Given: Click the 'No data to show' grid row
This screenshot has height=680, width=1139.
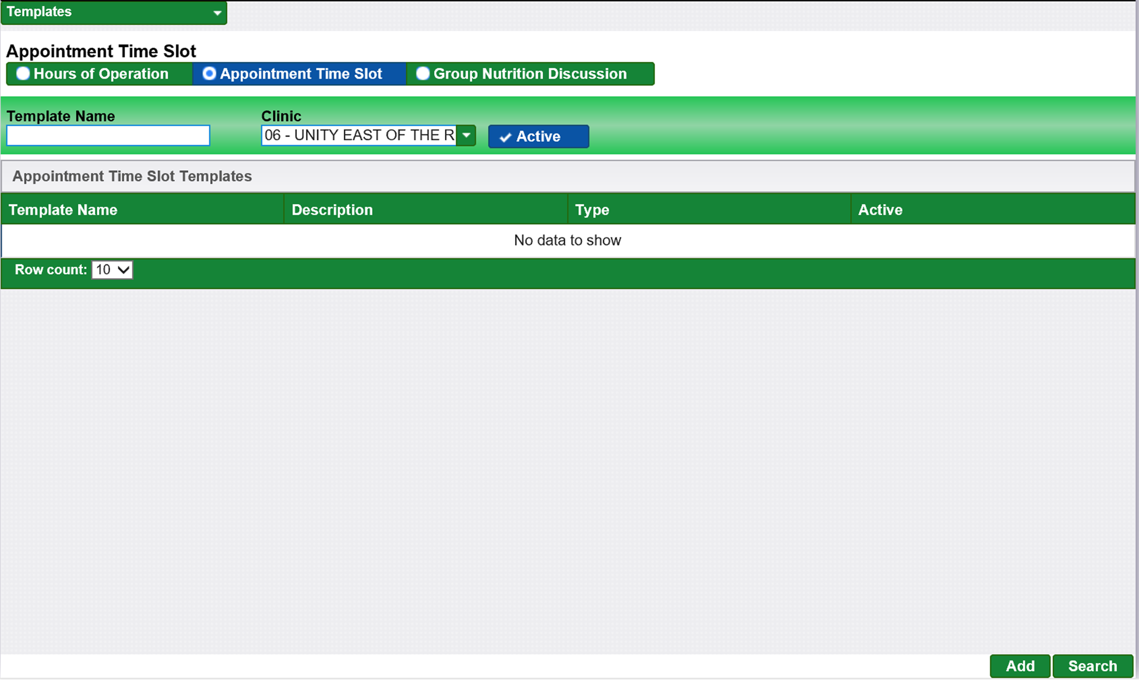Looking at the screenshot, I should pyautogui.click(x=567, y=240).
